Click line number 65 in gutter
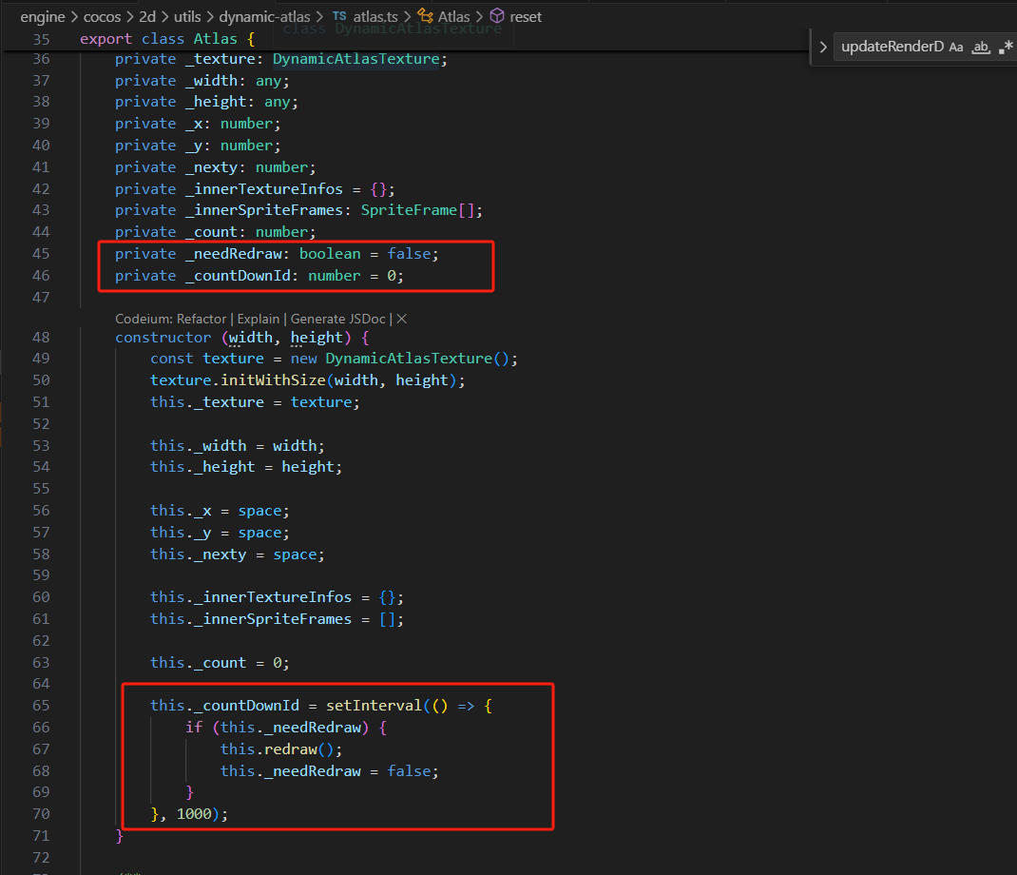The height and width of the screenshot is (875, 1017). [x=41, y=706]
